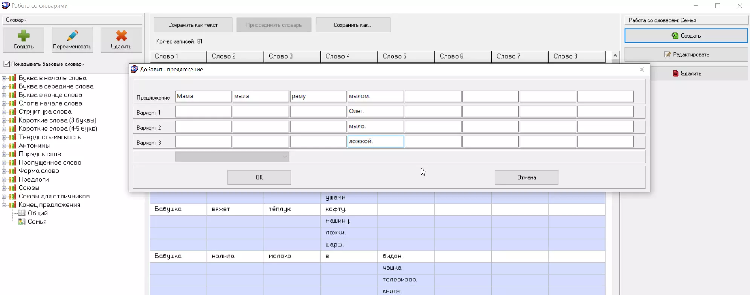Cancel the dialog with Отмена
This screenshot has width=750, height=295.
(x=526, y=177)
